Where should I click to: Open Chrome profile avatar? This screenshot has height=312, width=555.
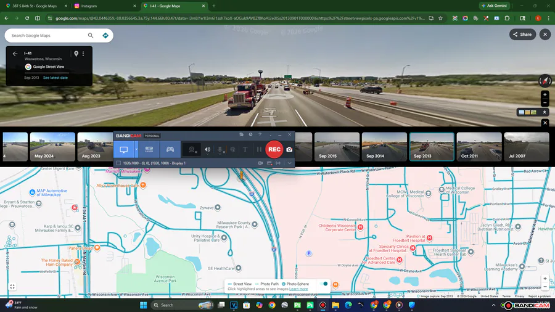pos(538,18)
